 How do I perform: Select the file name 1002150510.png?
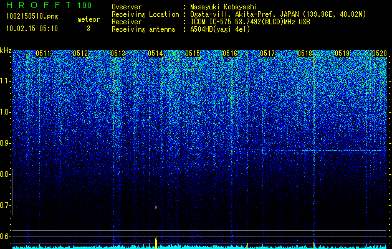point(32,17)
